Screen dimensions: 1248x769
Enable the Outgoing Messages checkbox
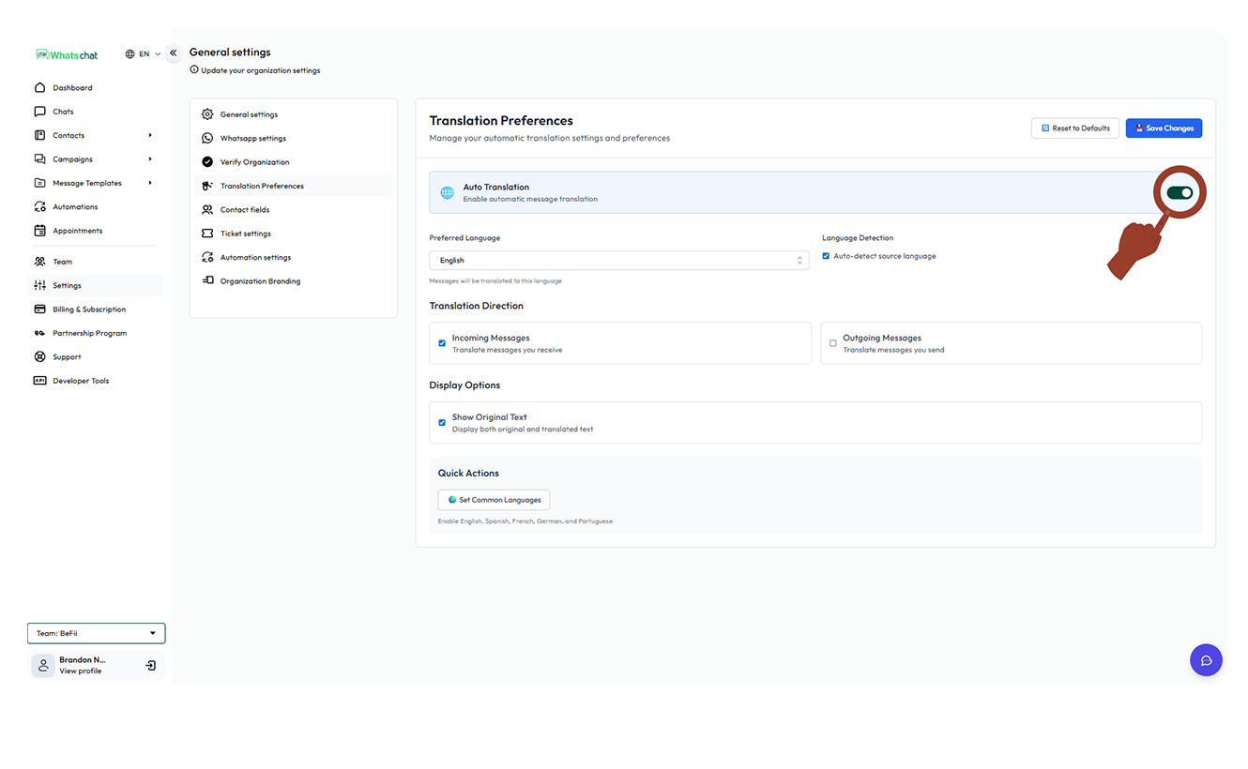[832, 343]
